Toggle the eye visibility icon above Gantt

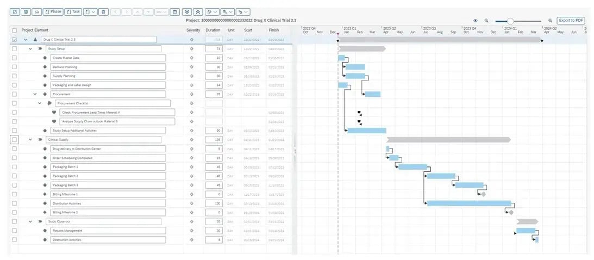pyautogui.click(x=475, y=21)
